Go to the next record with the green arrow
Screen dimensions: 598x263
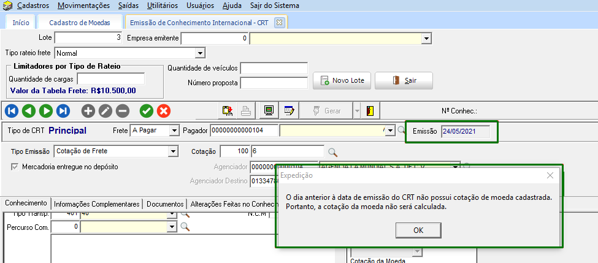pyautogui.click(x=46, y=111)
